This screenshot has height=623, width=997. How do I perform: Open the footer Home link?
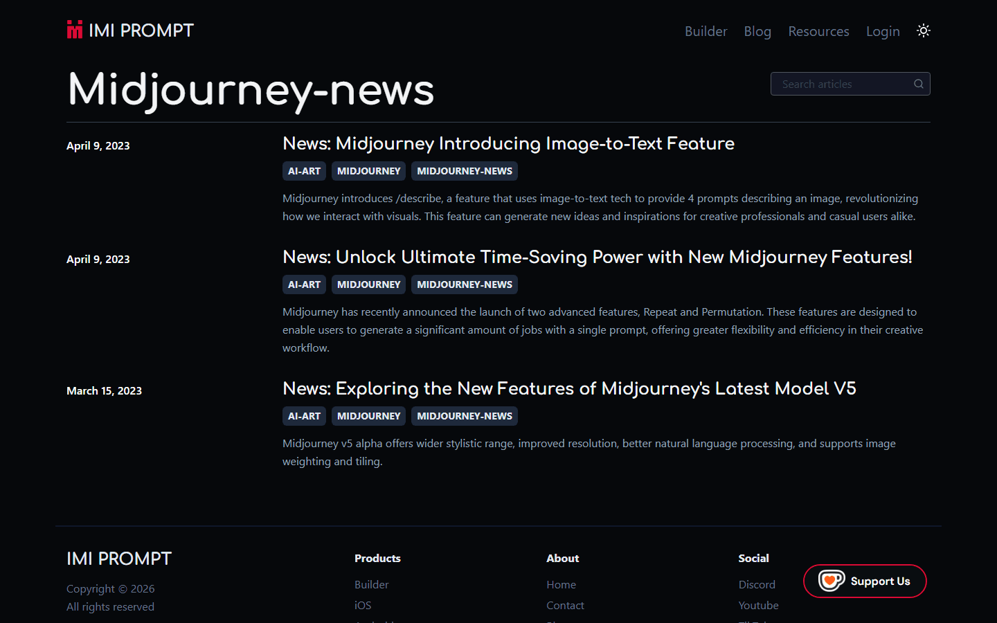(x=561, y=584)
